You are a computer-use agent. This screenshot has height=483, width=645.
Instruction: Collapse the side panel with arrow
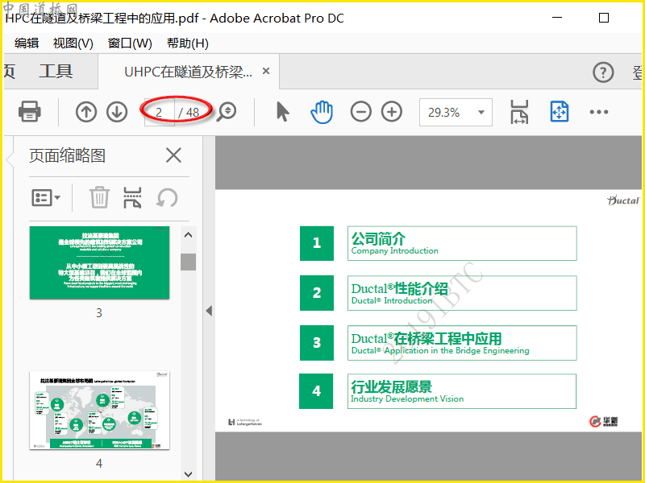click(x=209, y=311)
